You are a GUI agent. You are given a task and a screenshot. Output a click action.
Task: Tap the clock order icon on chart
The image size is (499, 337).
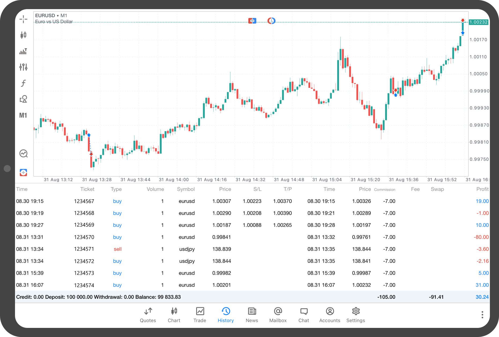271,21
